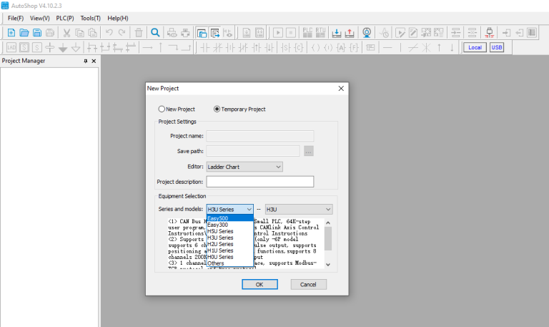
Task: Click the Local connection button
Action: pos(475,47)
